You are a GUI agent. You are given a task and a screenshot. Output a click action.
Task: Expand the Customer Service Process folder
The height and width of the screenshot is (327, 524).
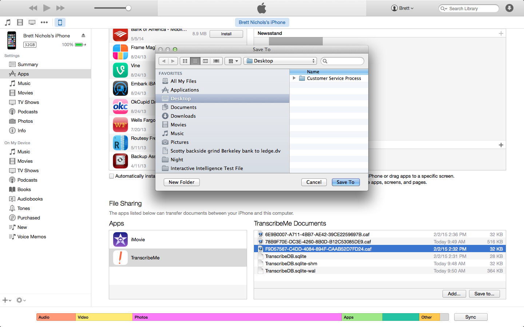coord(294,78)
